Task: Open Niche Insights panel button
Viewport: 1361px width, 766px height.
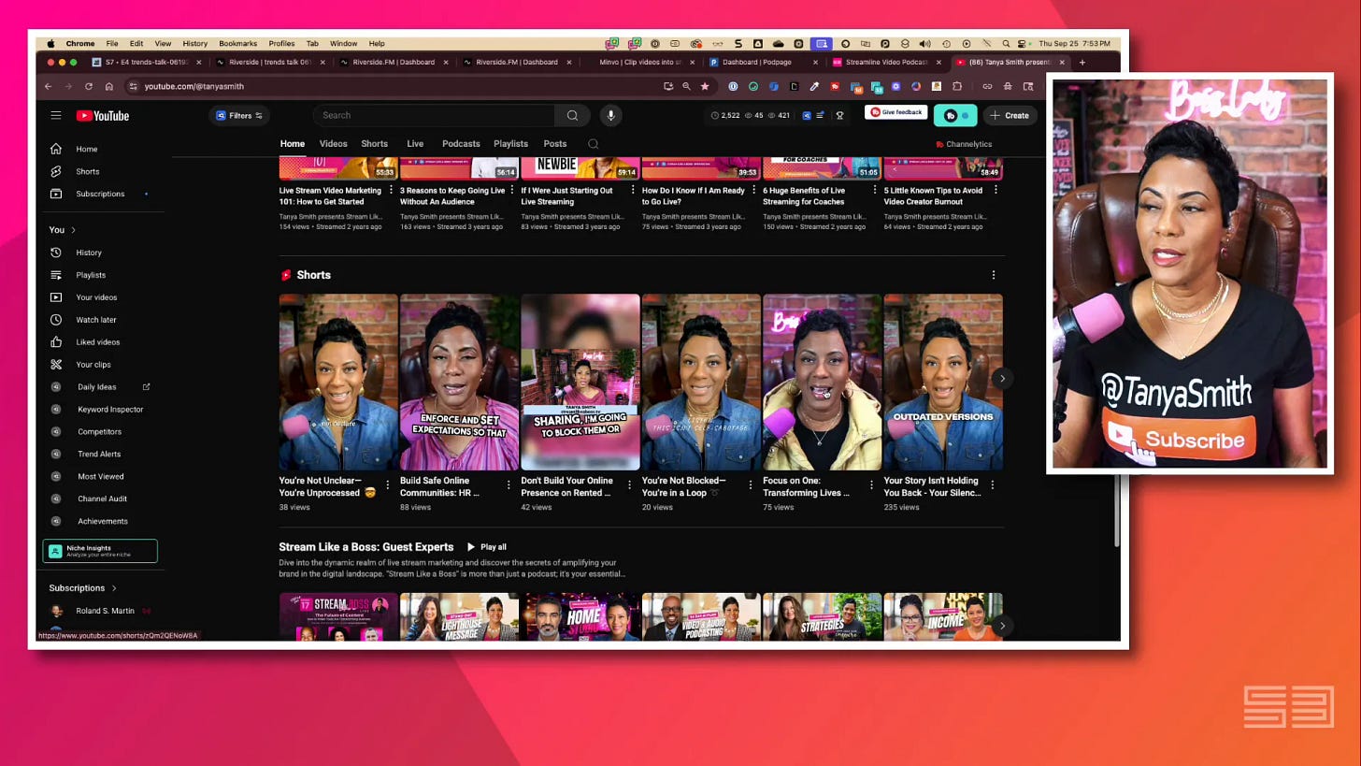Action: [x=100, y=552]
